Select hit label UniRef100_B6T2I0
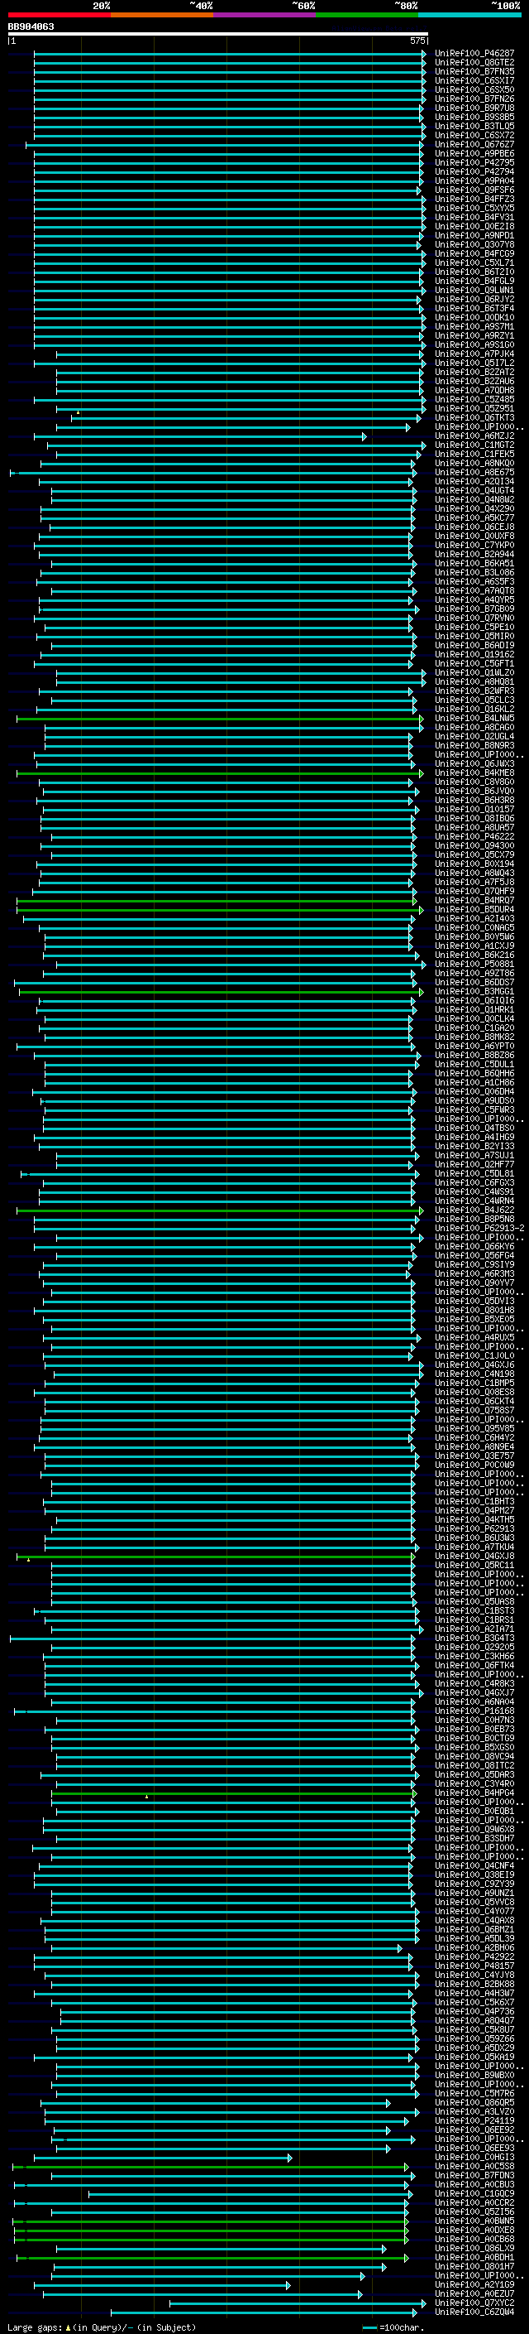529x2334 pixels. click(474, 272)
